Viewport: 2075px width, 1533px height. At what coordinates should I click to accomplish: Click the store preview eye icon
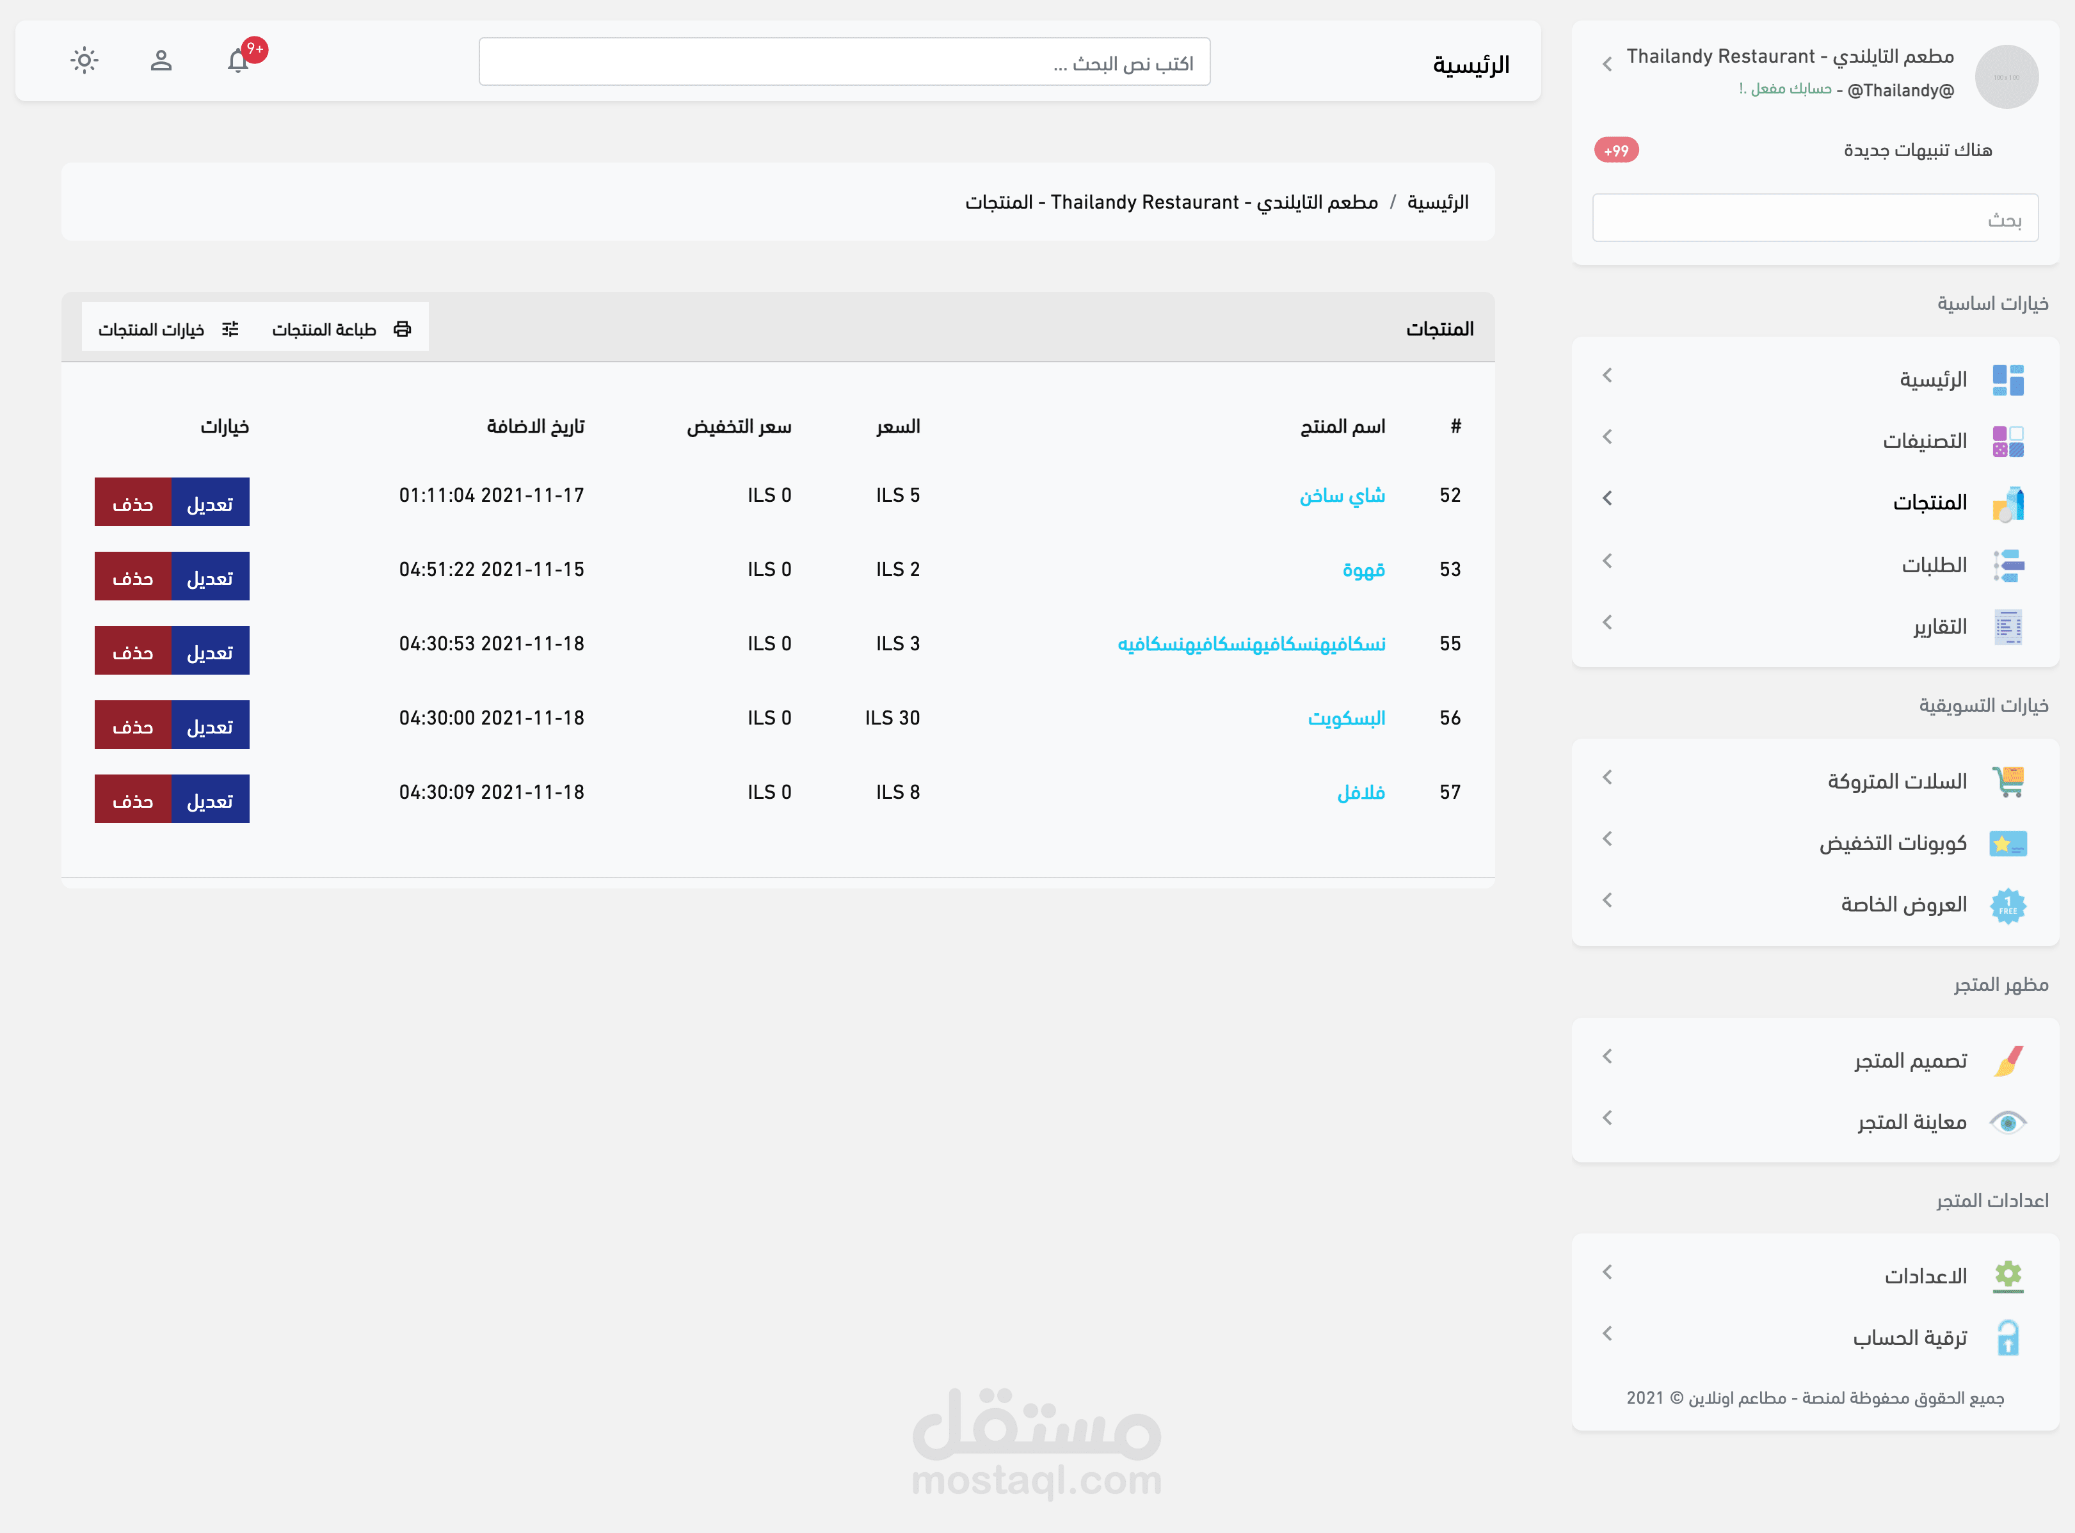2007,1123
